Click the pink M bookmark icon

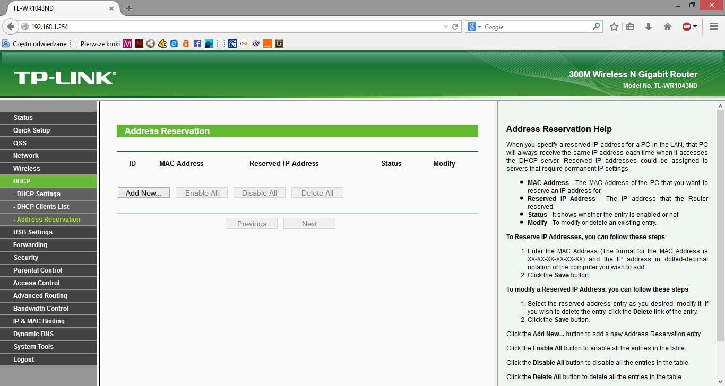pos(127,43)
